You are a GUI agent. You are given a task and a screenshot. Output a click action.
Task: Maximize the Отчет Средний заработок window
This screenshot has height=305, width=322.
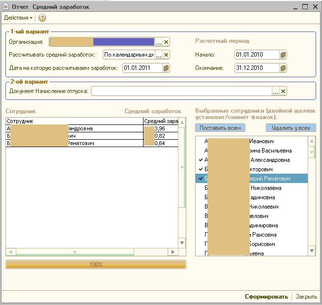[x=305, y=7]
